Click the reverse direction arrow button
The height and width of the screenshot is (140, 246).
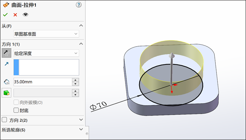click(6, 53)
